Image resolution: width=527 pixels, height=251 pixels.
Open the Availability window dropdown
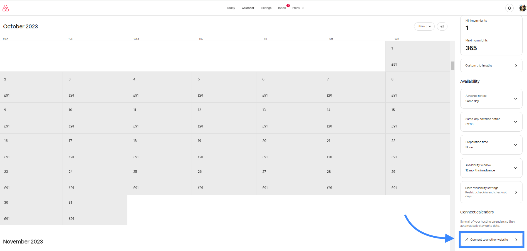tap(515, 168)
